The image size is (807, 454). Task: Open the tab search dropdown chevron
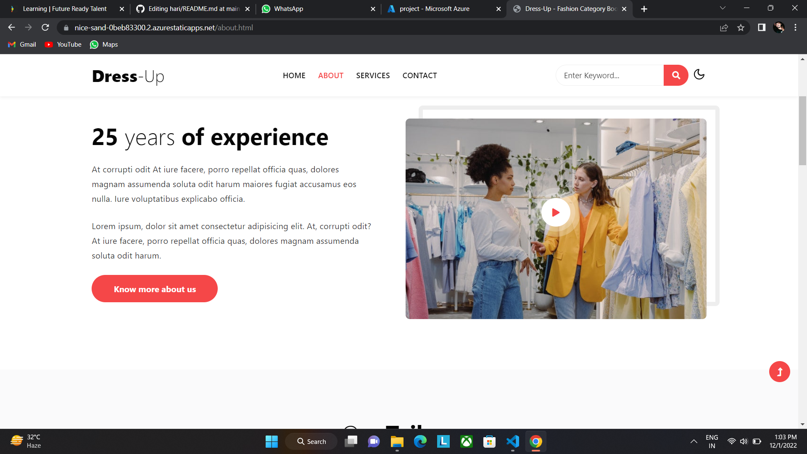tap(723, 8)
